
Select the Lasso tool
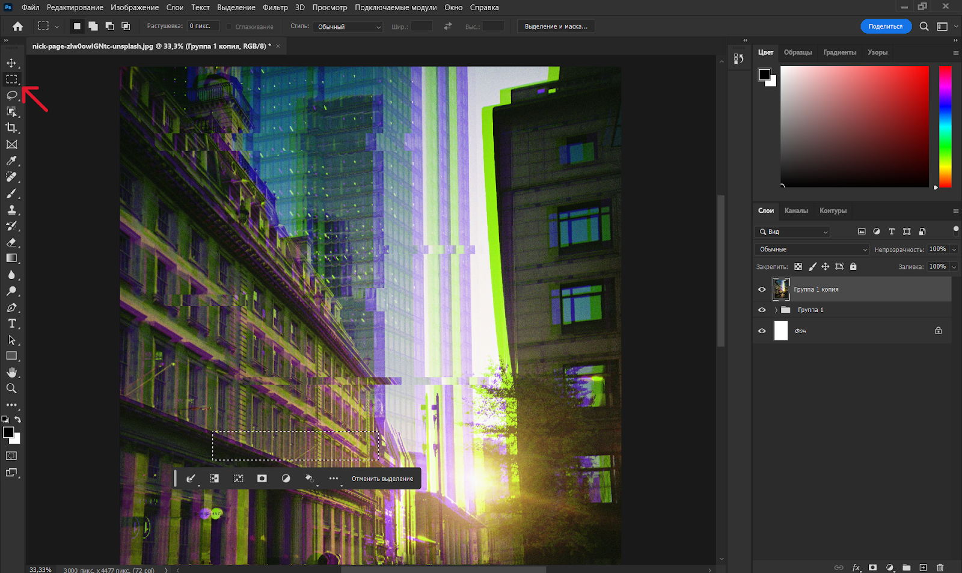click(11, 95)
